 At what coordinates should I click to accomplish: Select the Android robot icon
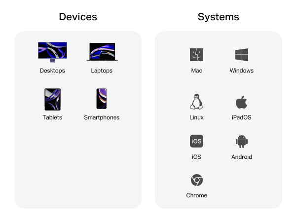(x=242, y=142)
